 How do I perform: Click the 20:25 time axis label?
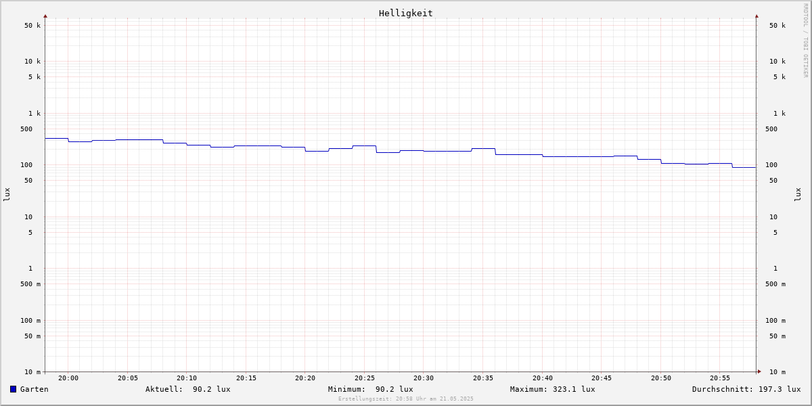[x=365, y=378]
